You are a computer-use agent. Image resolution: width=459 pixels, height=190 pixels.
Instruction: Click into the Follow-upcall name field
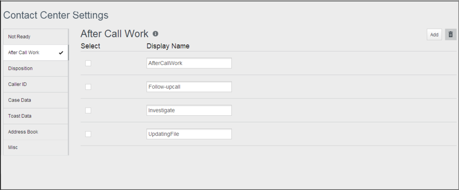(x=189, y=87)
